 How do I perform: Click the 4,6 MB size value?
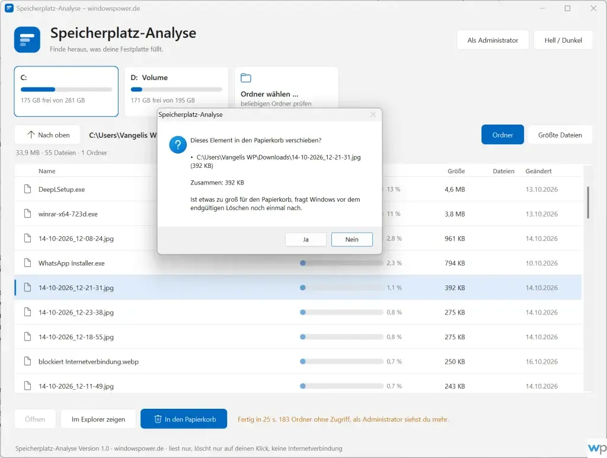(455, 189)
